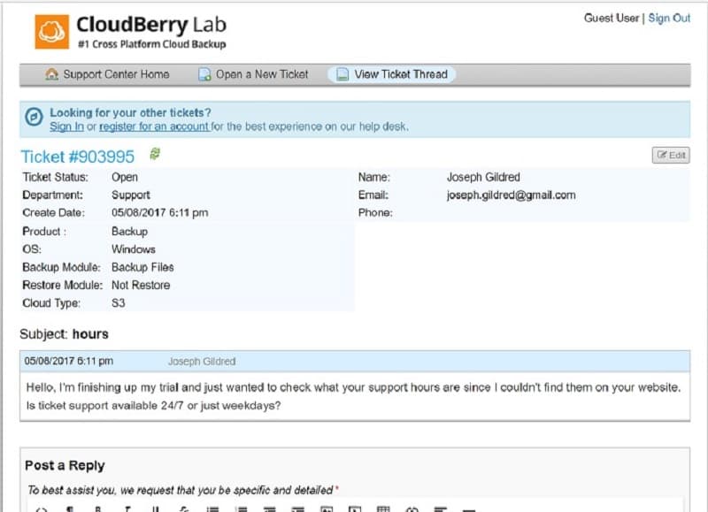The width and height of the screenshot is (708, 512).
Task: Click the joseph.gildred@gmail.com email text
Action: point(512,195)
